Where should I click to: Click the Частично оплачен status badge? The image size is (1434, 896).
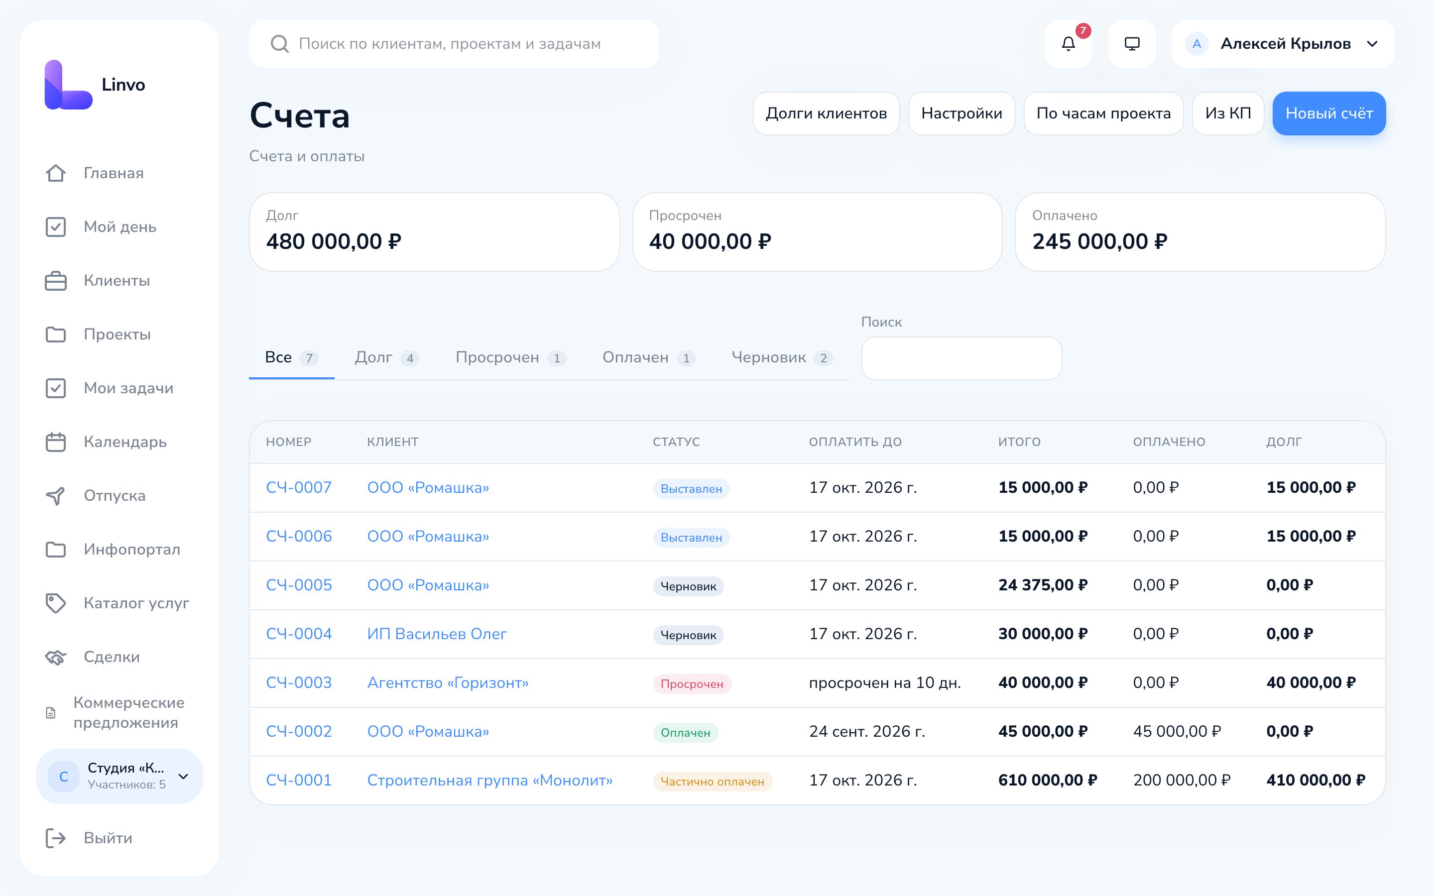point(712,782)
